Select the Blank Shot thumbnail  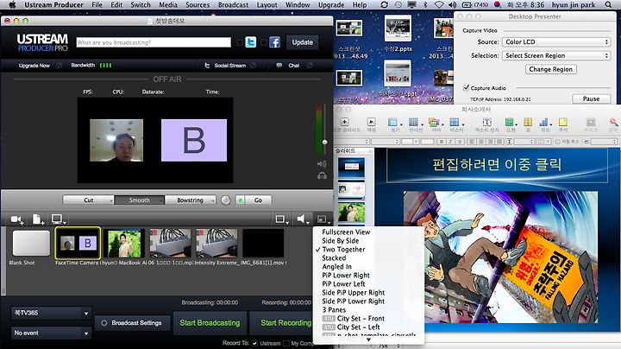tap(31, 243)
